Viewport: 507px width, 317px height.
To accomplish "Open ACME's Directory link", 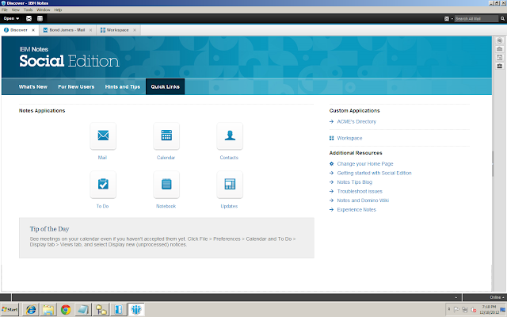I will coord(356,121).
